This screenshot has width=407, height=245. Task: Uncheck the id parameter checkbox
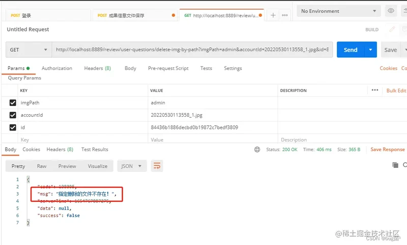(13, 127)
